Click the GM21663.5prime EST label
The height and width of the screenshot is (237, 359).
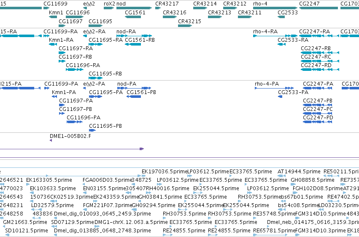[x=25, y=222]
